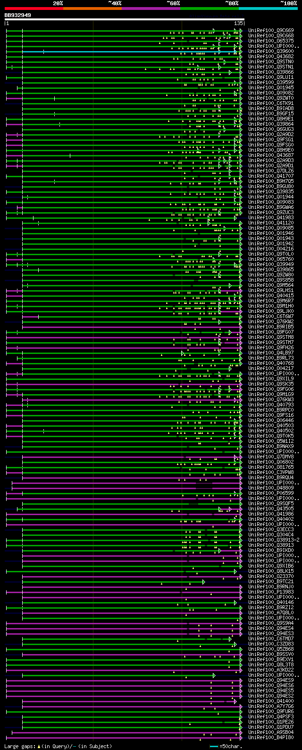
Task: Select the UniRef100_Q9FH26 label
Action: tap(271, 347)
